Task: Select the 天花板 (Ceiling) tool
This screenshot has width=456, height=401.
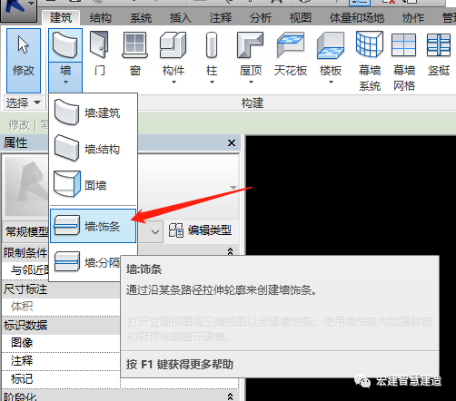Action: [291, 54]
